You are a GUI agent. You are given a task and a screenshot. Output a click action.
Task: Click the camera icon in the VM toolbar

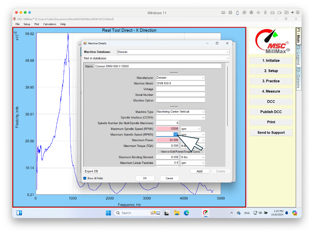coord(279,13)
